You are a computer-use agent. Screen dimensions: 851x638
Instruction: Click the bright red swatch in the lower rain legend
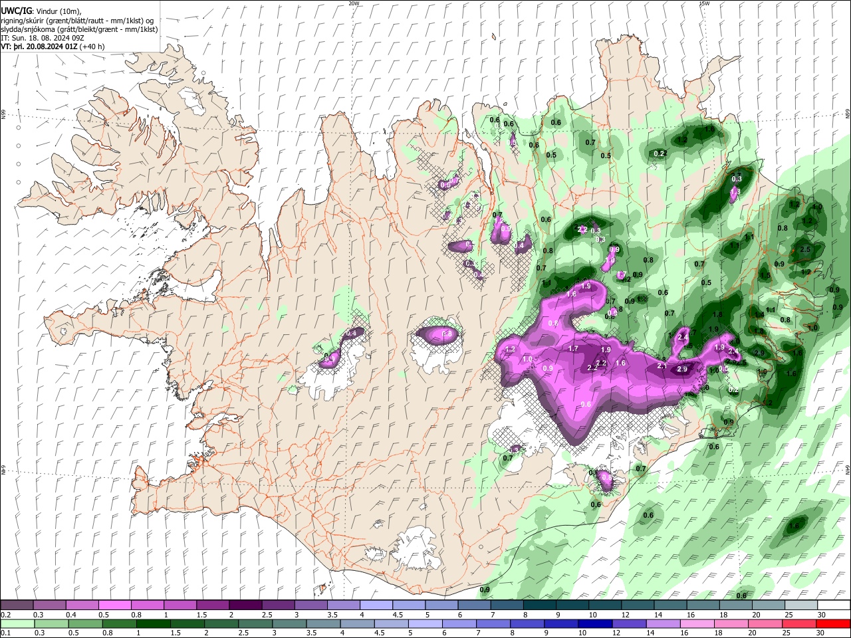click(x=833, y=624)
